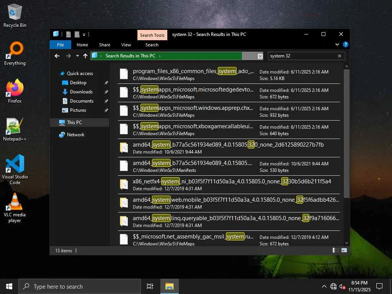The width and height of the screenshot is (392, 294).
Task: Click the New folder quick access icon
Action: [77, 34]
